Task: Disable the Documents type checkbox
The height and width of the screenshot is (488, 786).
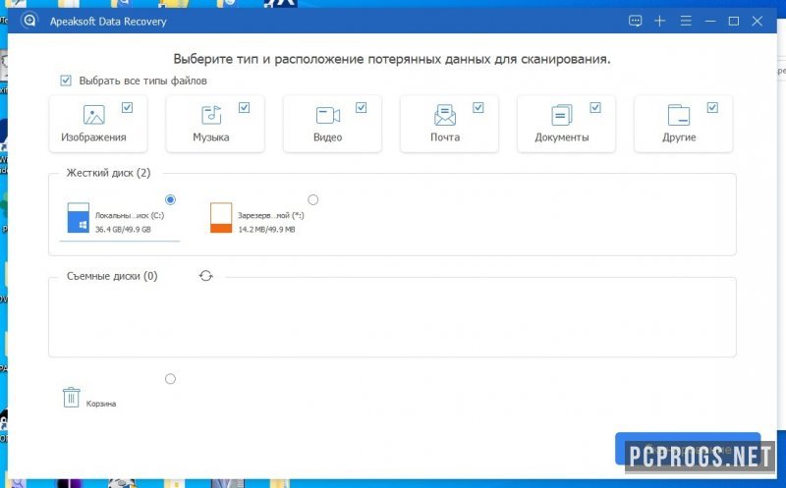Action: [595, 107]
